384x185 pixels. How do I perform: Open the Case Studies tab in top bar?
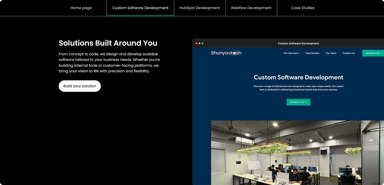(303, 8)
